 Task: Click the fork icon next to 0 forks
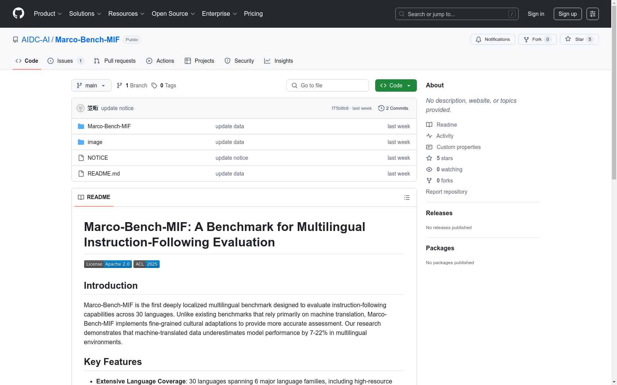click(429, 181)
